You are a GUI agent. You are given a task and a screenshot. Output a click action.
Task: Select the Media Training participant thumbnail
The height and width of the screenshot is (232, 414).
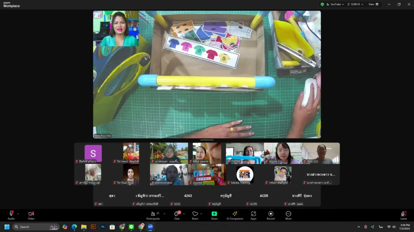(x=245, y=174)
